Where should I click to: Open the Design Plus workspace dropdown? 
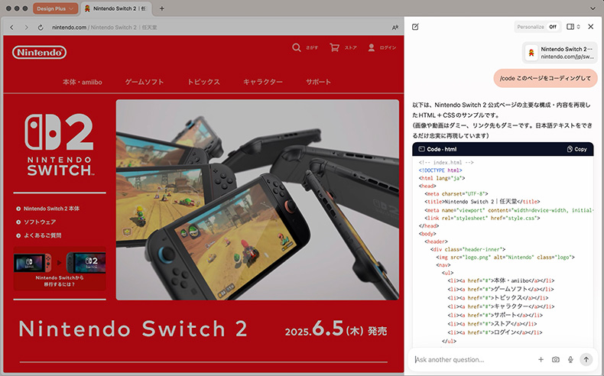pyautogui.click(x=56, y=8)
